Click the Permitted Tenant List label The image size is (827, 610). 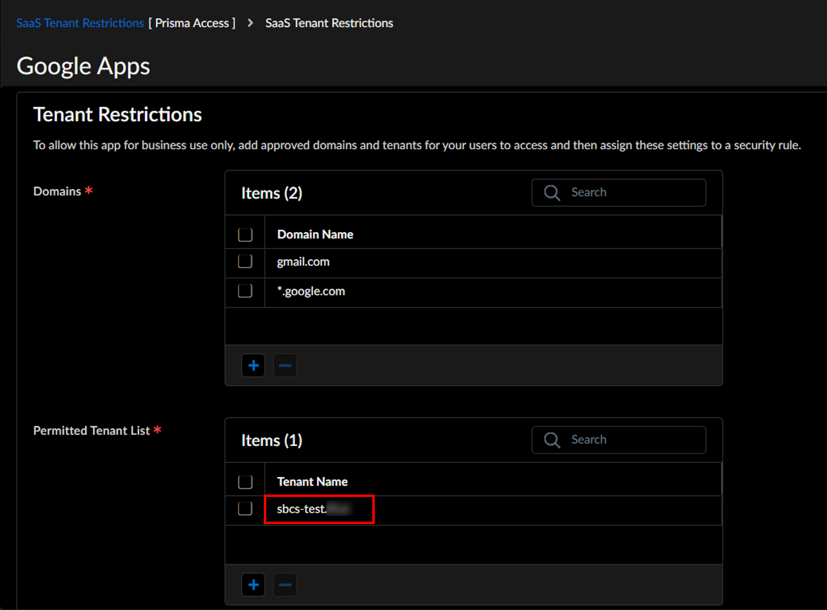tap(91, 431)
